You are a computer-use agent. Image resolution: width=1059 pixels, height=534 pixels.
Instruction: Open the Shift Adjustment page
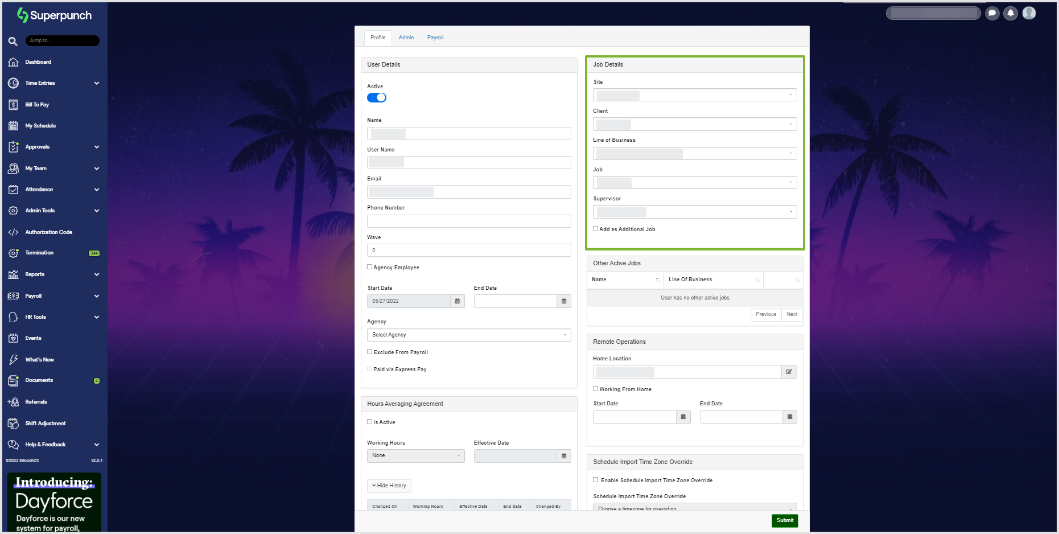45,423
